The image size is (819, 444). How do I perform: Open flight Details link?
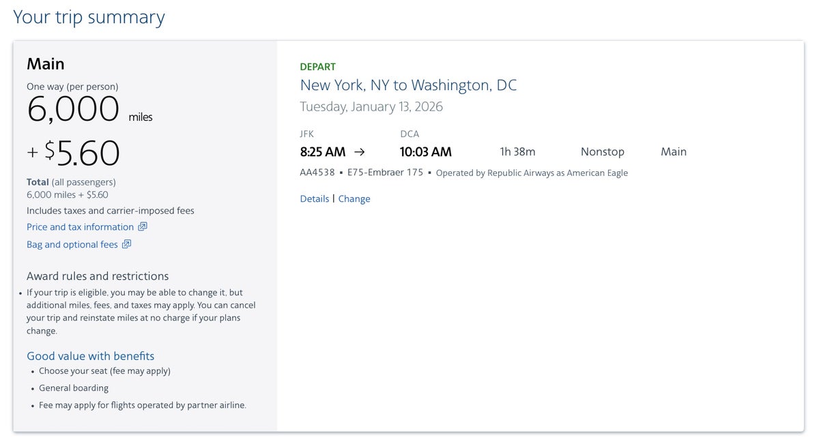click(315, 199)
